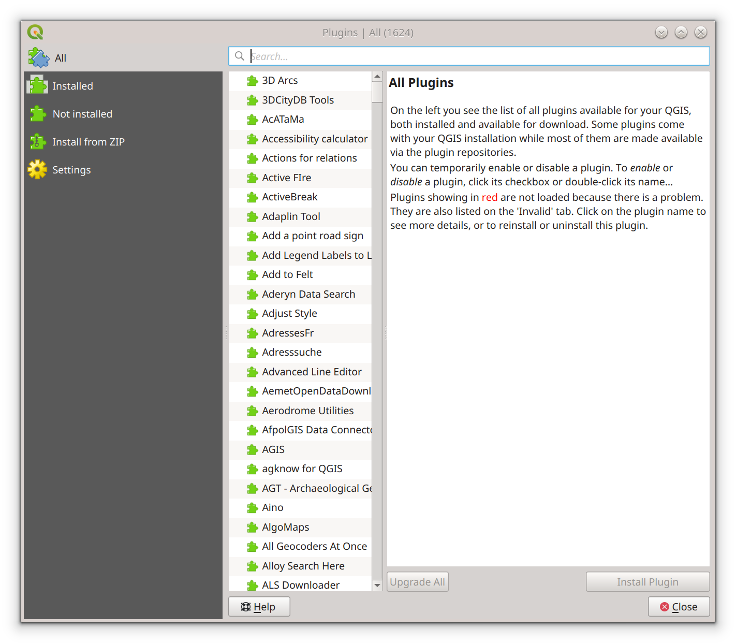Click the Upgrade All button

point(417,582)
